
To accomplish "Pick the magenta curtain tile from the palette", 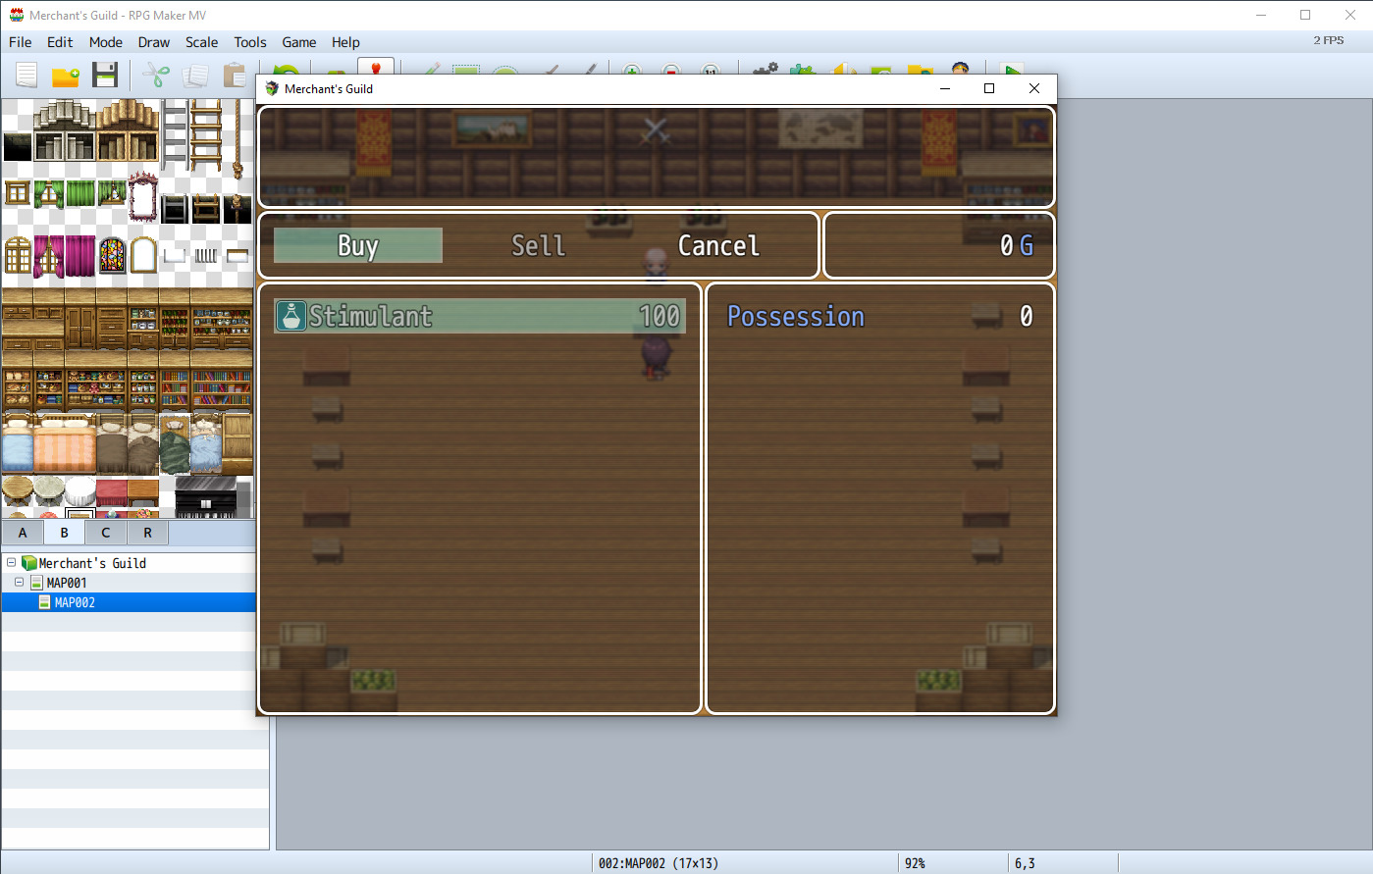I will pyautogui.click(x=79, y=255).
